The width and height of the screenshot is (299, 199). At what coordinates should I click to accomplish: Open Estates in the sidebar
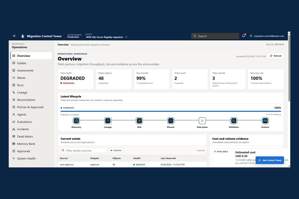(31, 63)
